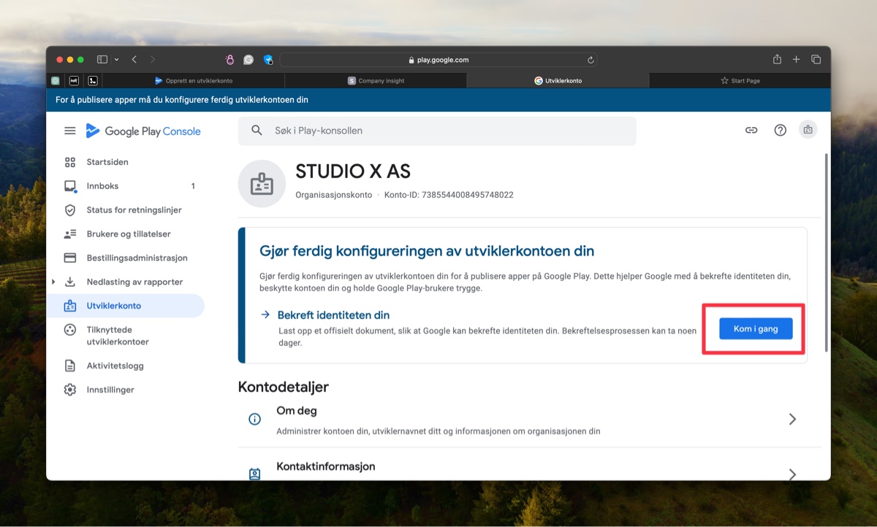Viewport: 877px width, 527px height.
Task: Go forward in Safari
Action: tap(152, 59)
